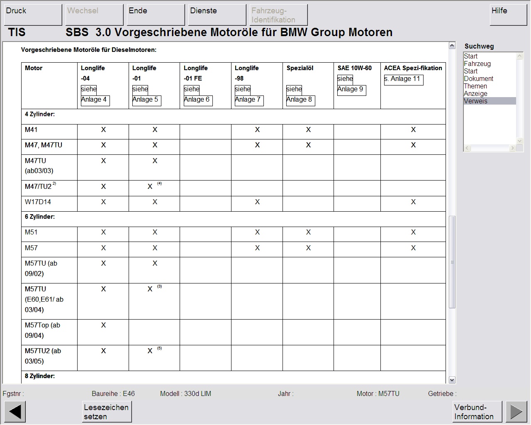Click the Fahrzeug-Identifikation button
The width and height of the screenshot is (531, 425).
click(x=279, y=15)
